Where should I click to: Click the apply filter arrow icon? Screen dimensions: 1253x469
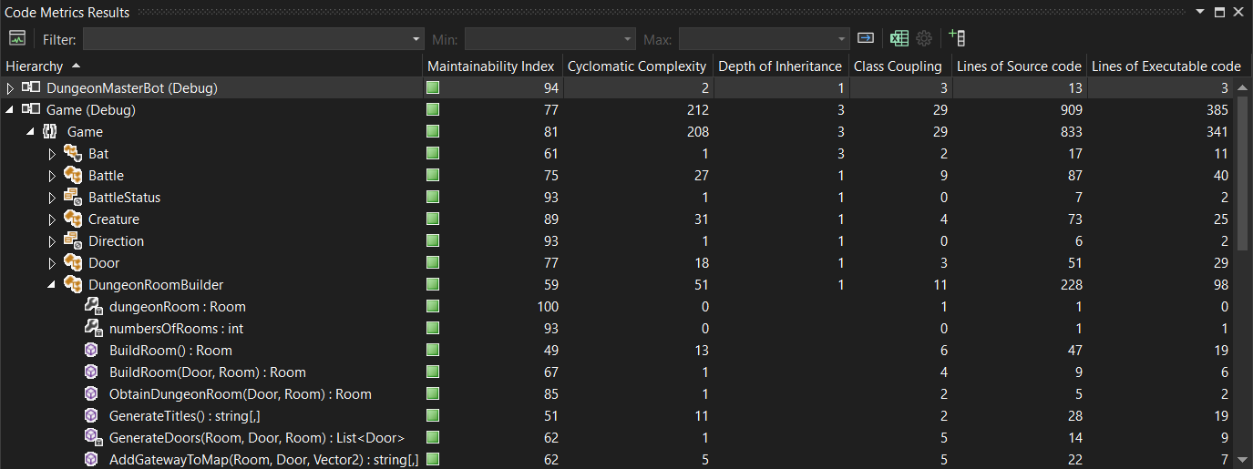(x=866, y=38)
